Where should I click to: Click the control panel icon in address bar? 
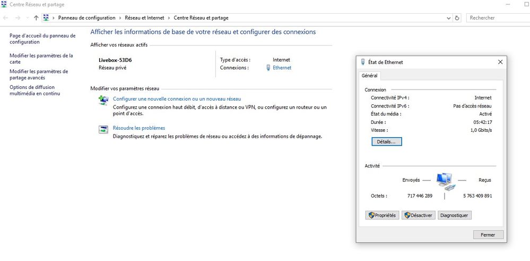pos(47,18)
